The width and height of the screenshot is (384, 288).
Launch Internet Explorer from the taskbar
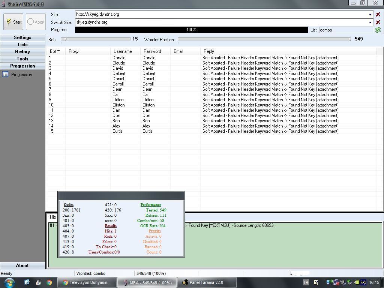pyautogui.click(x=27, y=282)
